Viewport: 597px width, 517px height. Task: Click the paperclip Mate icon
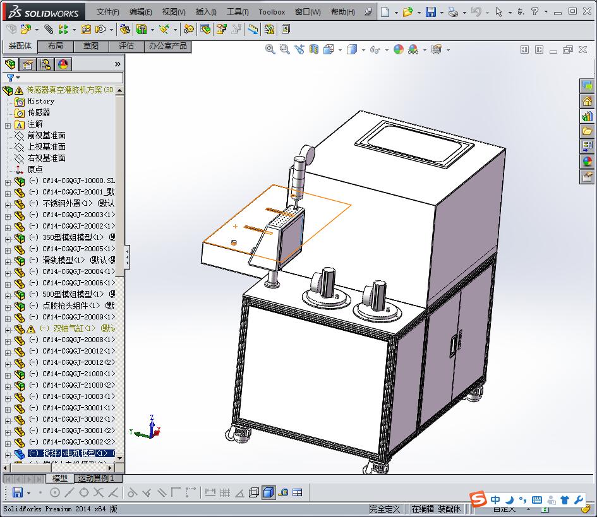(x=49, y=29)
